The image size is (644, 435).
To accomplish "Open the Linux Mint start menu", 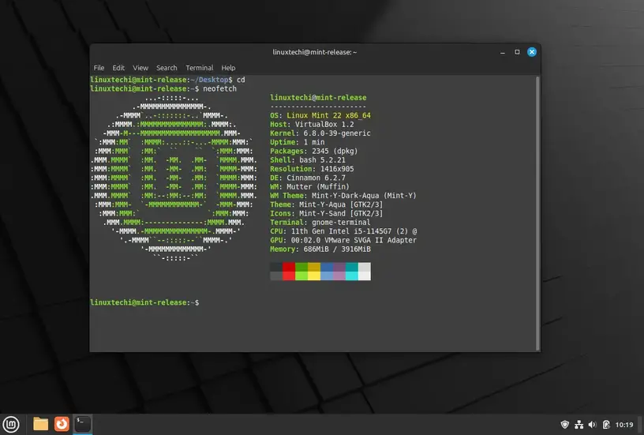I will [x=11, y=424].
